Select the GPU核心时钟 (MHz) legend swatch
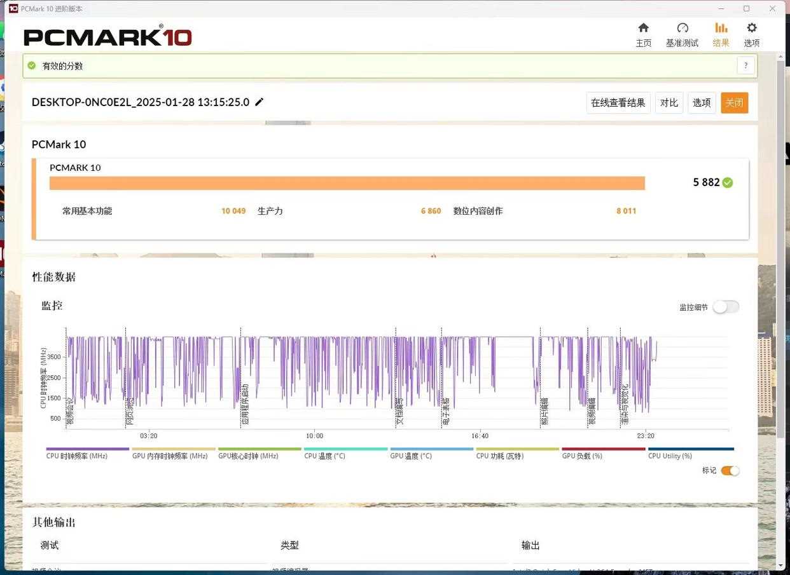This screenshot has height=575, width=790. coord(260,449)
